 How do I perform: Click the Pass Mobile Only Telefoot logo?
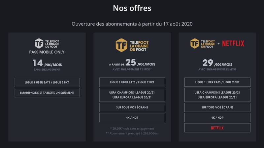click(x=47, y=43)
